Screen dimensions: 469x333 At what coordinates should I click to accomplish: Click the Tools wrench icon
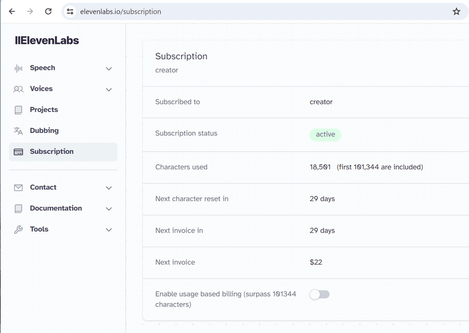pyautogui.click(x=18, y=230)
